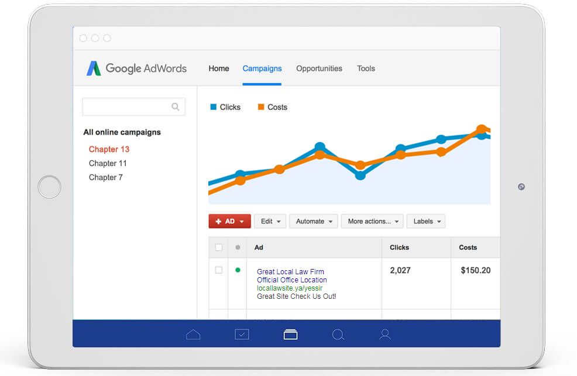Focus the campaign search input field
577x376 pixels.
(126, 107)
